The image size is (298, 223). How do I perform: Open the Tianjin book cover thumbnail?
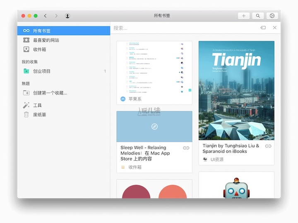pos(236,90)
